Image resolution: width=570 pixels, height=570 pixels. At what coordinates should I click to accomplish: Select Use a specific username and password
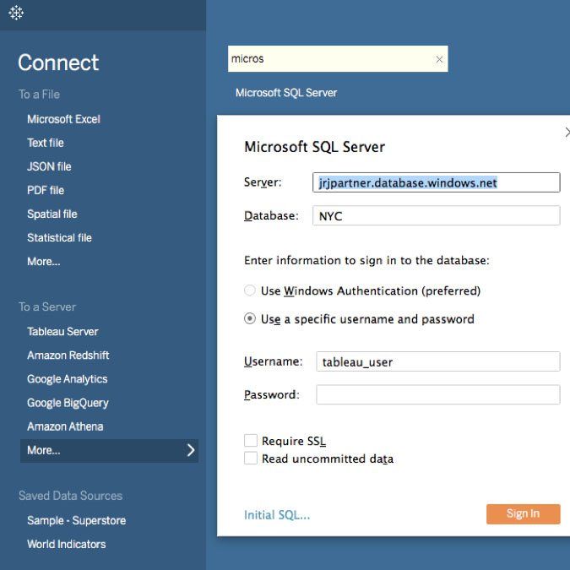pyautogui.click(x=250, y=319)
